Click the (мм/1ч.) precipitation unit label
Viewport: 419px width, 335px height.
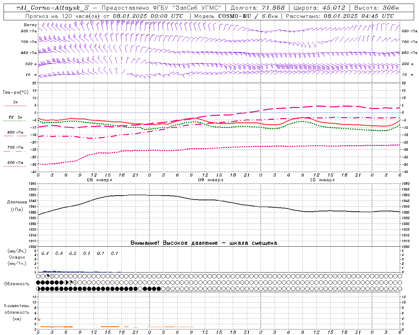(x=17, y=263)
